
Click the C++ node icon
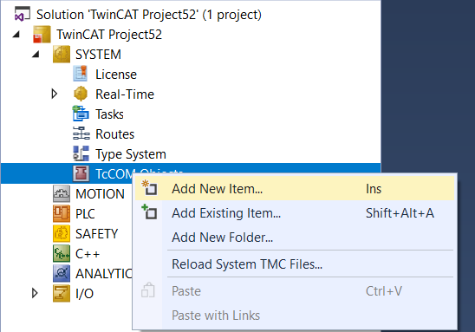coord(62,253)
